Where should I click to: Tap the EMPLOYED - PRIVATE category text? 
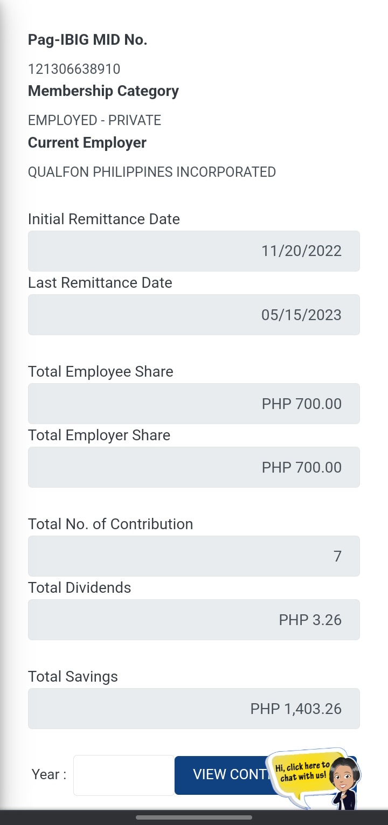click(x=94, y=120)
